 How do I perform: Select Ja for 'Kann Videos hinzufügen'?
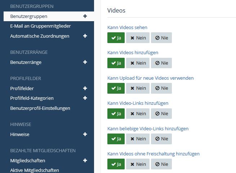[x=116, y=63]
